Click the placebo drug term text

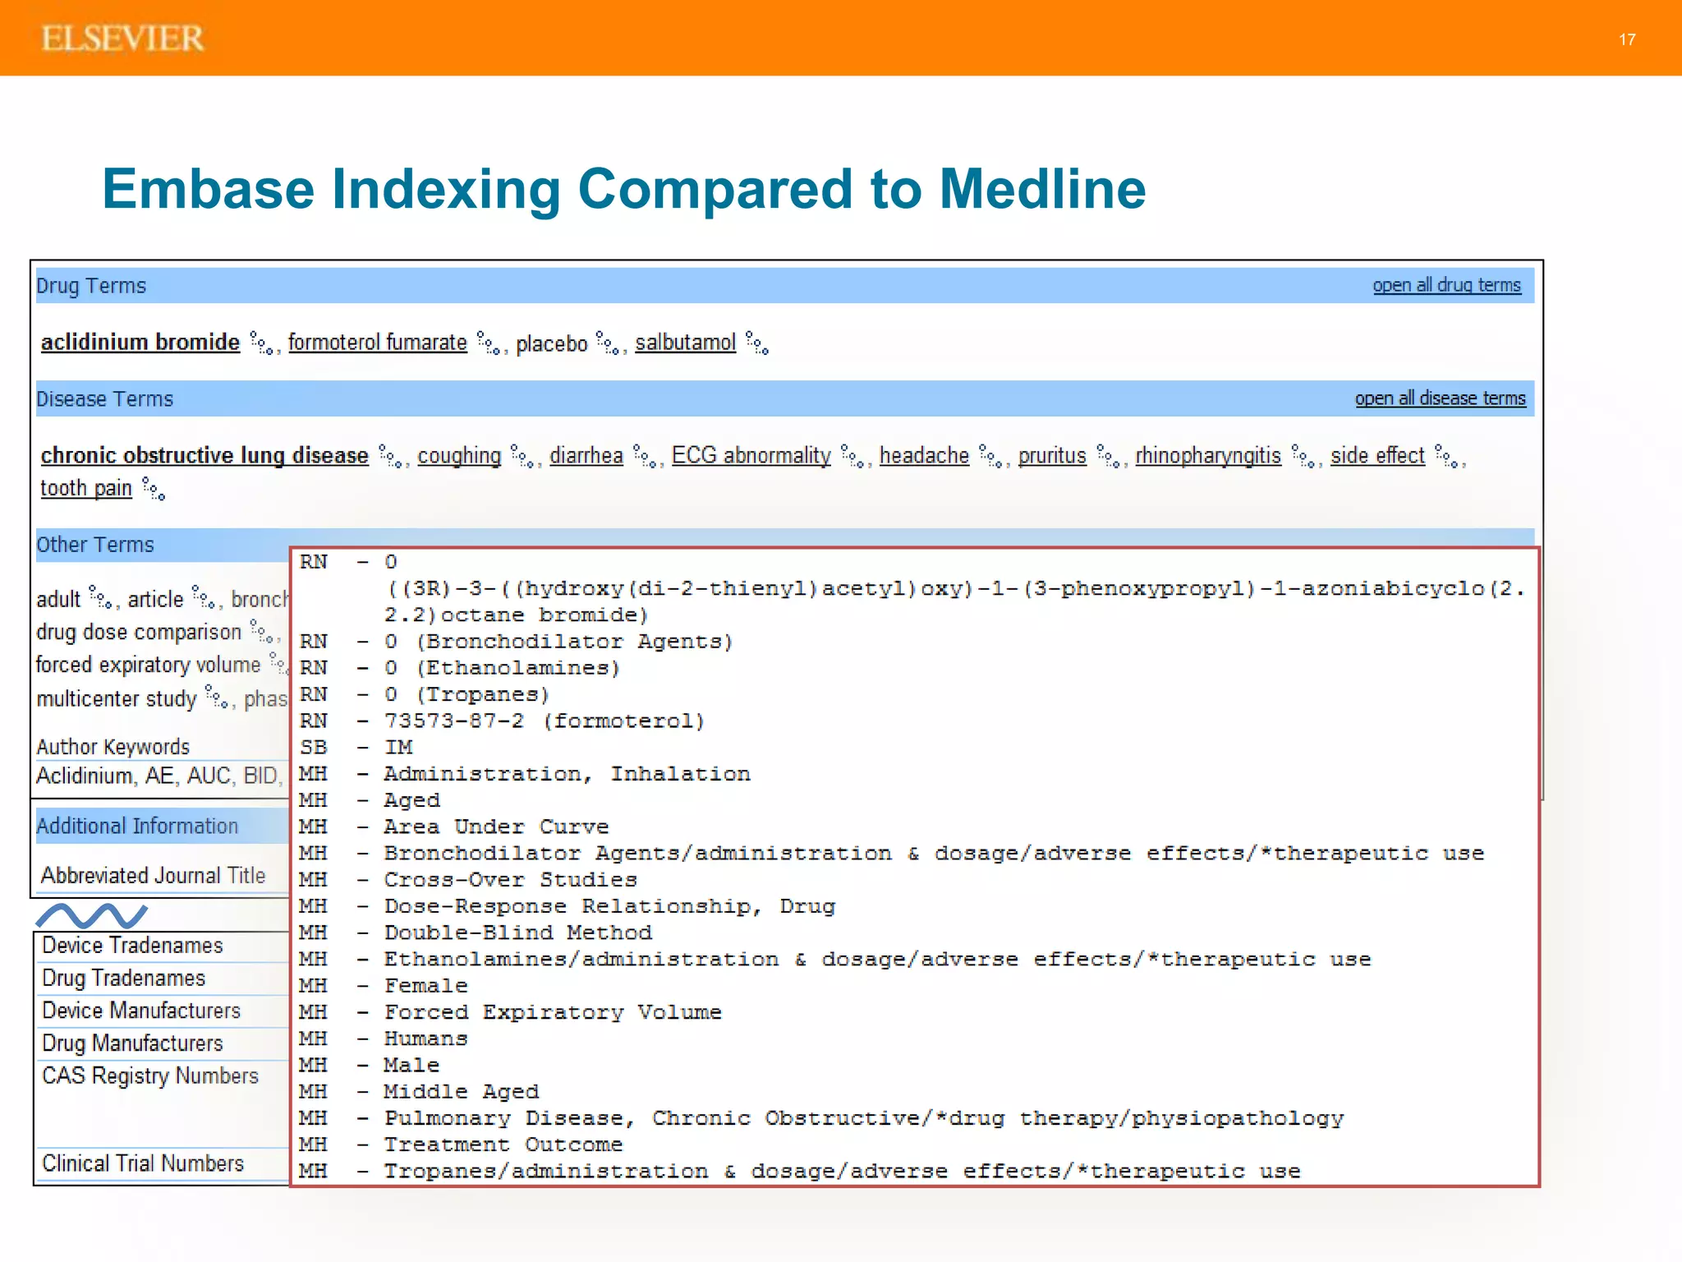tap(552, 343)
